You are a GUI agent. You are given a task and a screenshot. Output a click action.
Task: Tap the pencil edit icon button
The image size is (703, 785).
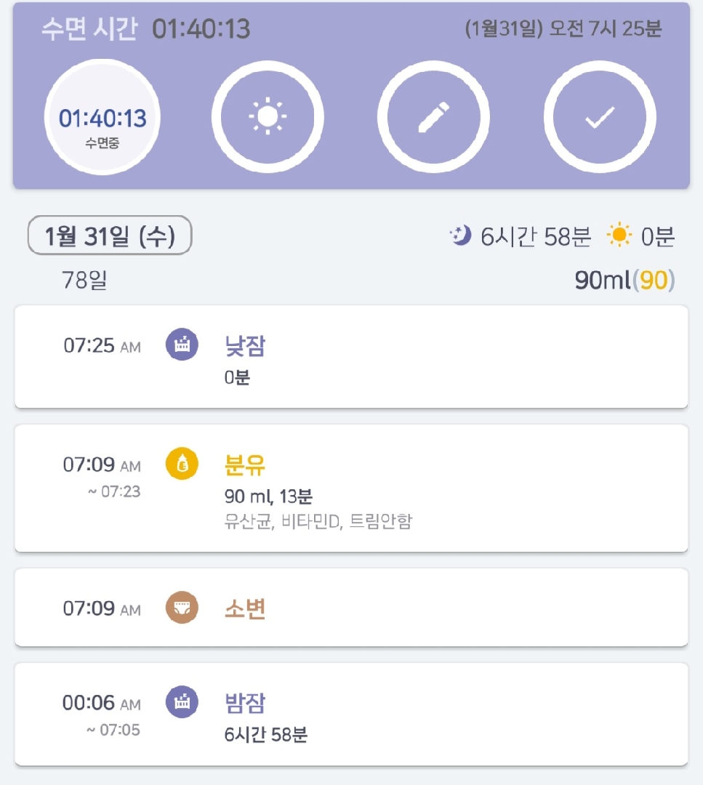(433, 118)
